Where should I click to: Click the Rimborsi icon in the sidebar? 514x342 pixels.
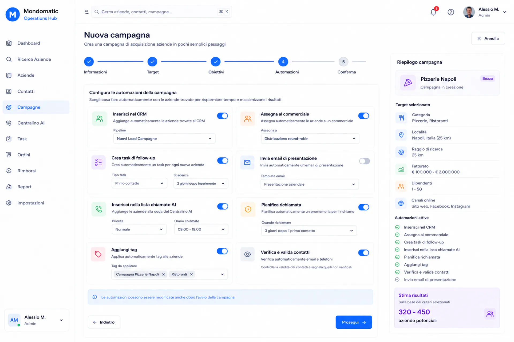click(9, 171)
